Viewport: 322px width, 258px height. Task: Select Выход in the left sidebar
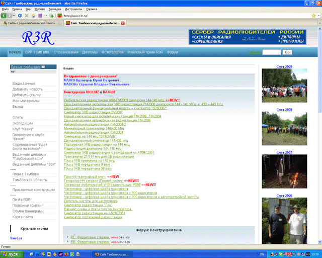coord(18,106)
